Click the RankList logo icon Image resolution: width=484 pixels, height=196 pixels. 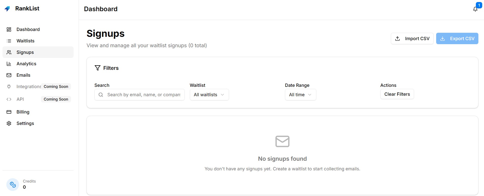(x=7, y=9)
